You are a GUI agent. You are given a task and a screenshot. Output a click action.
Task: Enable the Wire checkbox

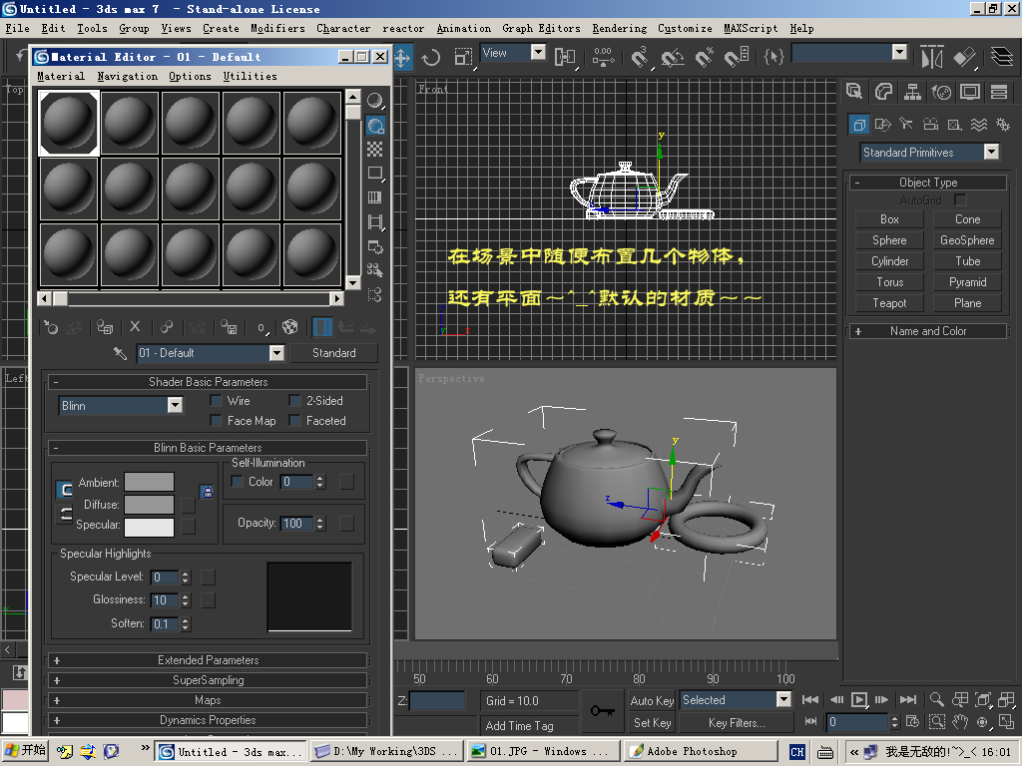217,400
